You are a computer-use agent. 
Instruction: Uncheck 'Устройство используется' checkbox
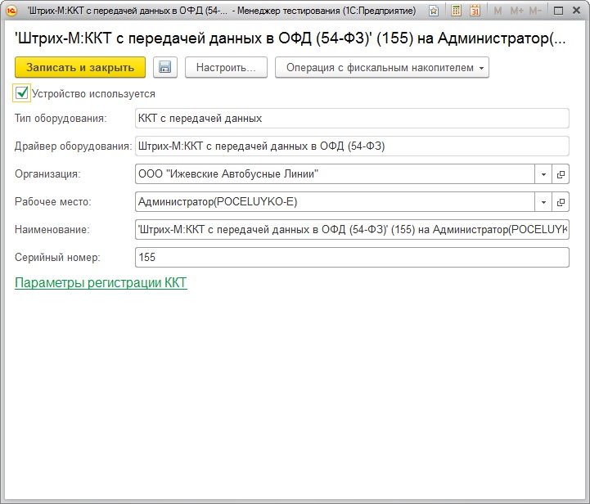point(22,93)
